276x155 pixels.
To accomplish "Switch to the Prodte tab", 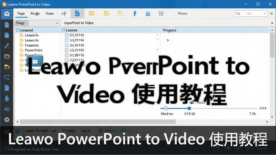I will coord(35,13).
